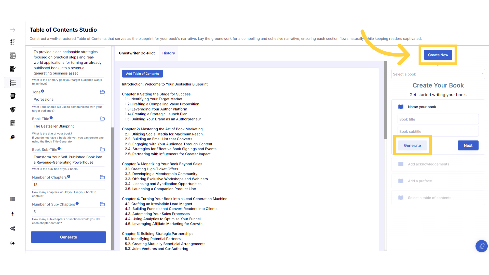
Task: Click the logout icon in sidebar
Action: pos(12,243)
